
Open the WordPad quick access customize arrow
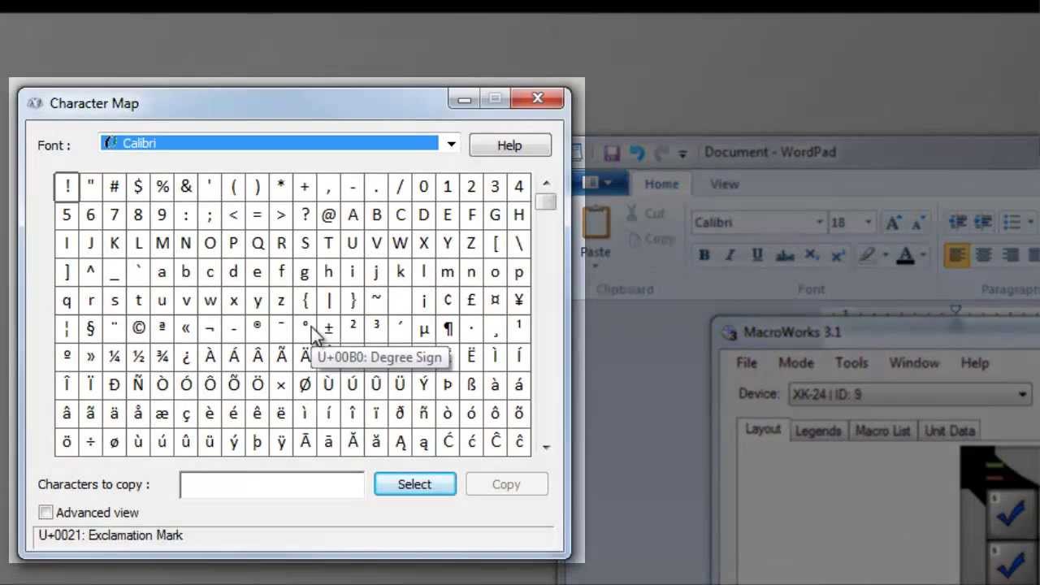(x=682, y=153)
